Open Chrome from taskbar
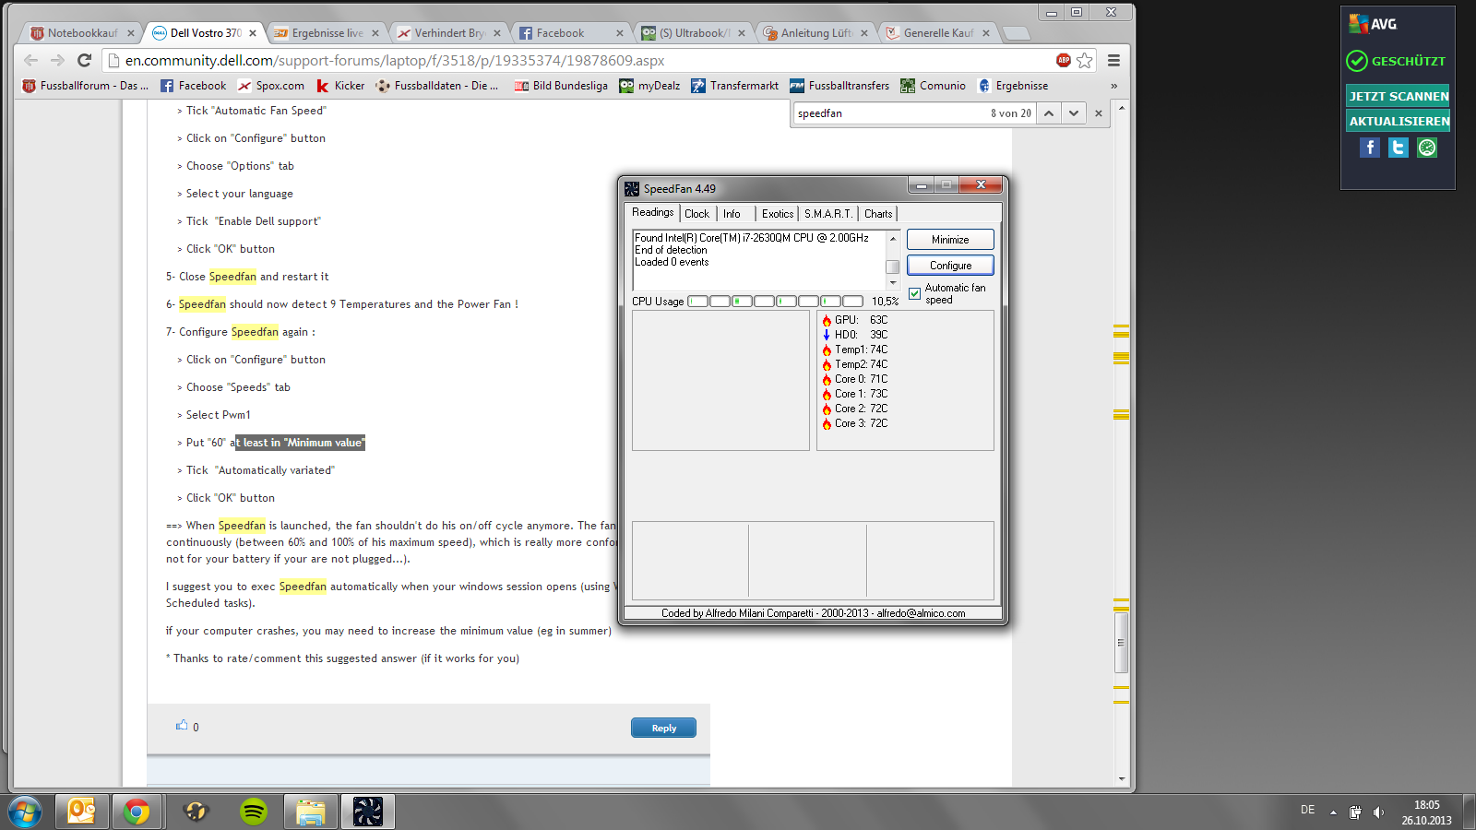Screen dimensions: 1476x830 137,812
